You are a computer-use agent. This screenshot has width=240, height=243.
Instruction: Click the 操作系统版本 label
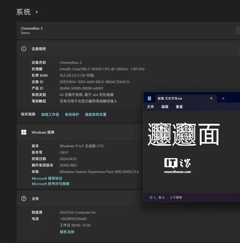(x=42, y=165)
